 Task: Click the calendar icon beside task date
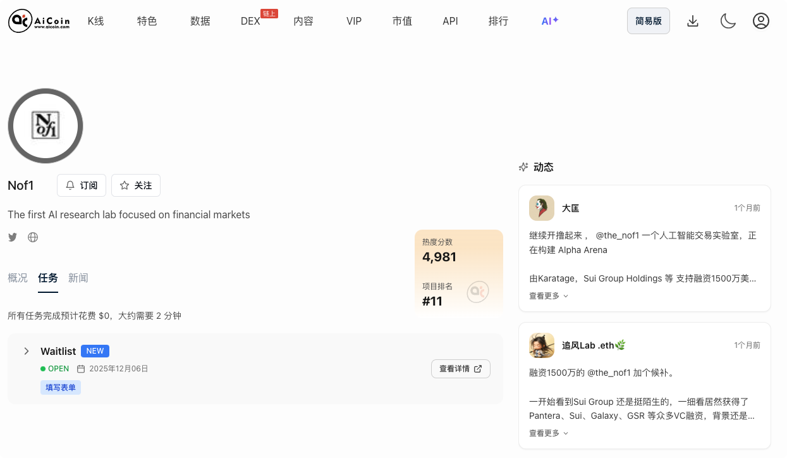81,369
